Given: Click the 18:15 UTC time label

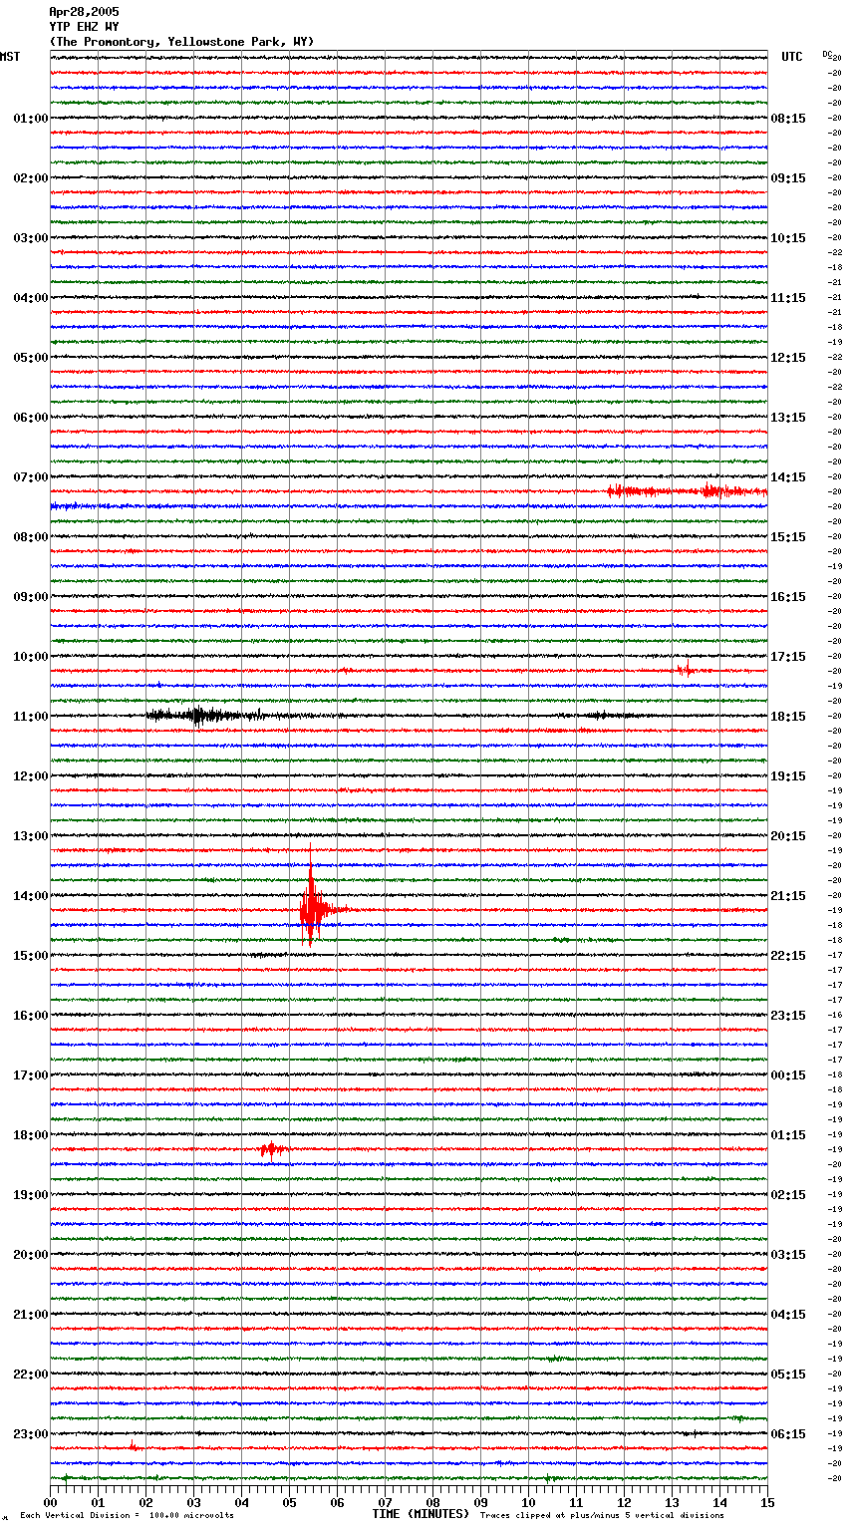Looking at the screenshot, I should click(788, 717).
